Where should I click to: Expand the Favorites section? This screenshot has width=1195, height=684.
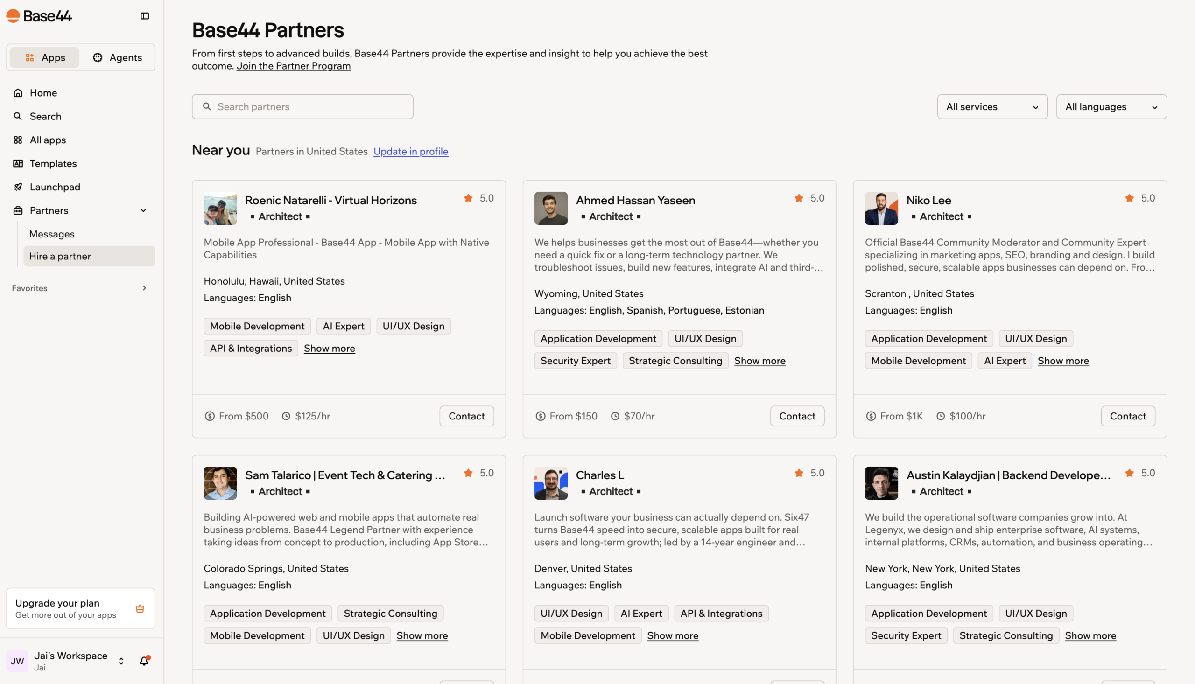click(144, 288)
